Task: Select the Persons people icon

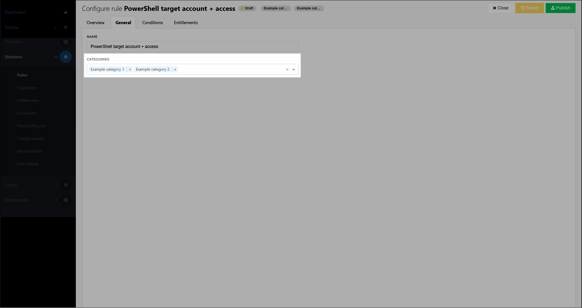Action: tap(65, 42)
